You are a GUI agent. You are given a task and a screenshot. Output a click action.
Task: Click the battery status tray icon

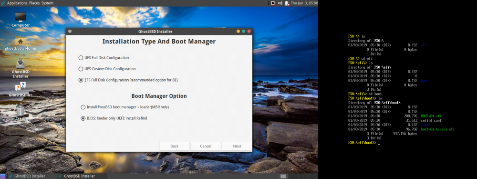(x=287, y=3)
